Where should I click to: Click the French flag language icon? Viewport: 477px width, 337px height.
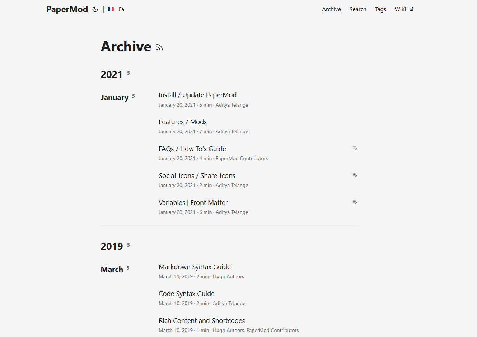[x=111, y=9]
